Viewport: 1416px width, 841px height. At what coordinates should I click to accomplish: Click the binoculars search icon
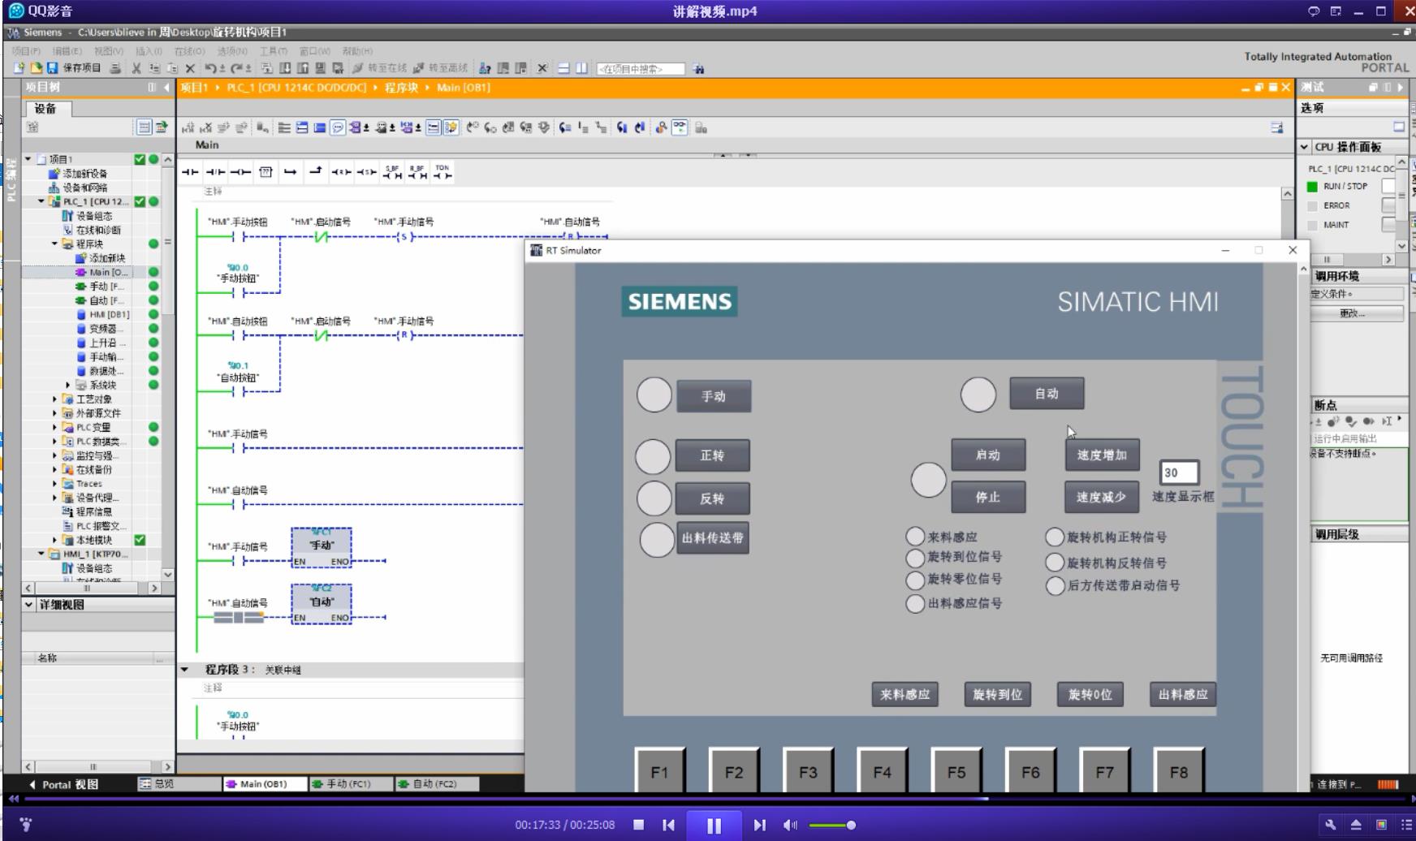[698, 69]
